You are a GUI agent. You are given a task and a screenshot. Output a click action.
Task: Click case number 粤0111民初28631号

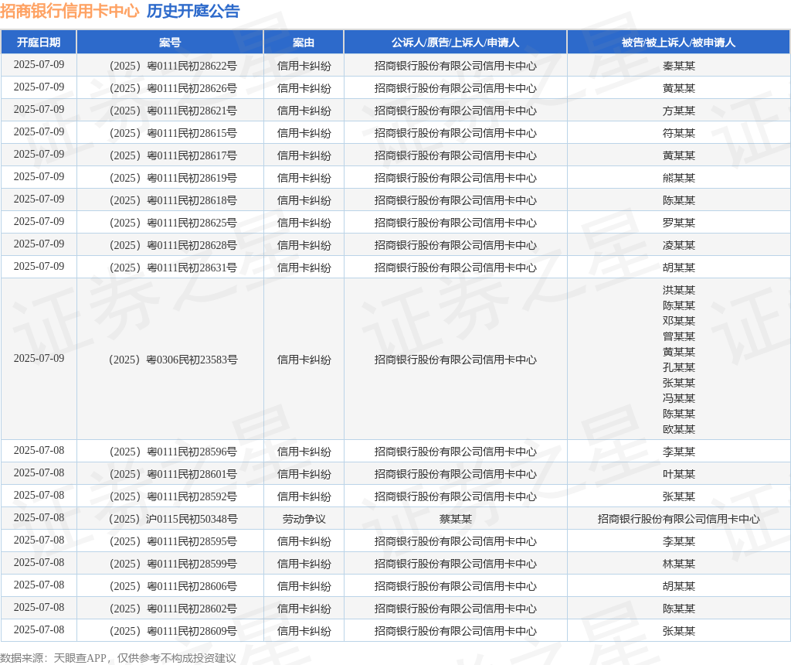[173, 268]
